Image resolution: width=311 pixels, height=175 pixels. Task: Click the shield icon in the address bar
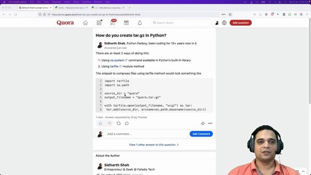(40, 15)
